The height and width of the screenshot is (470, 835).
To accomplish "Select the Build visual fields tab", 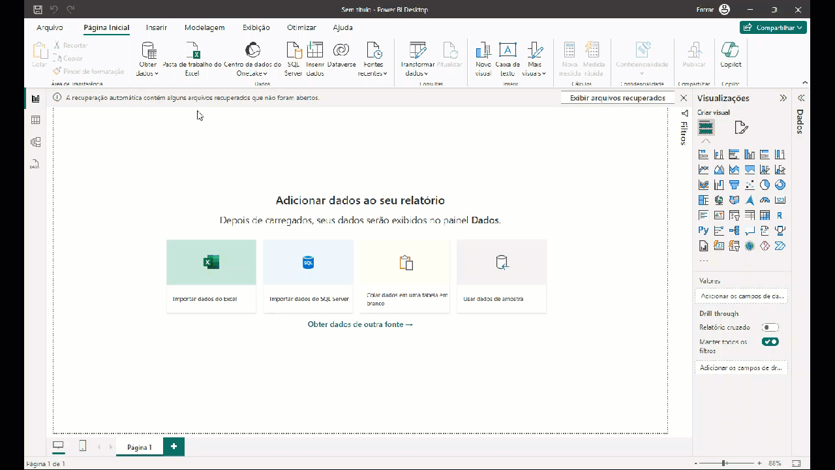I will click(x=706, y=127).
